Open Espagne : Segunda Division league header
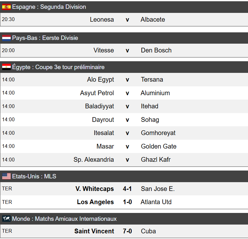 [49, 7]
